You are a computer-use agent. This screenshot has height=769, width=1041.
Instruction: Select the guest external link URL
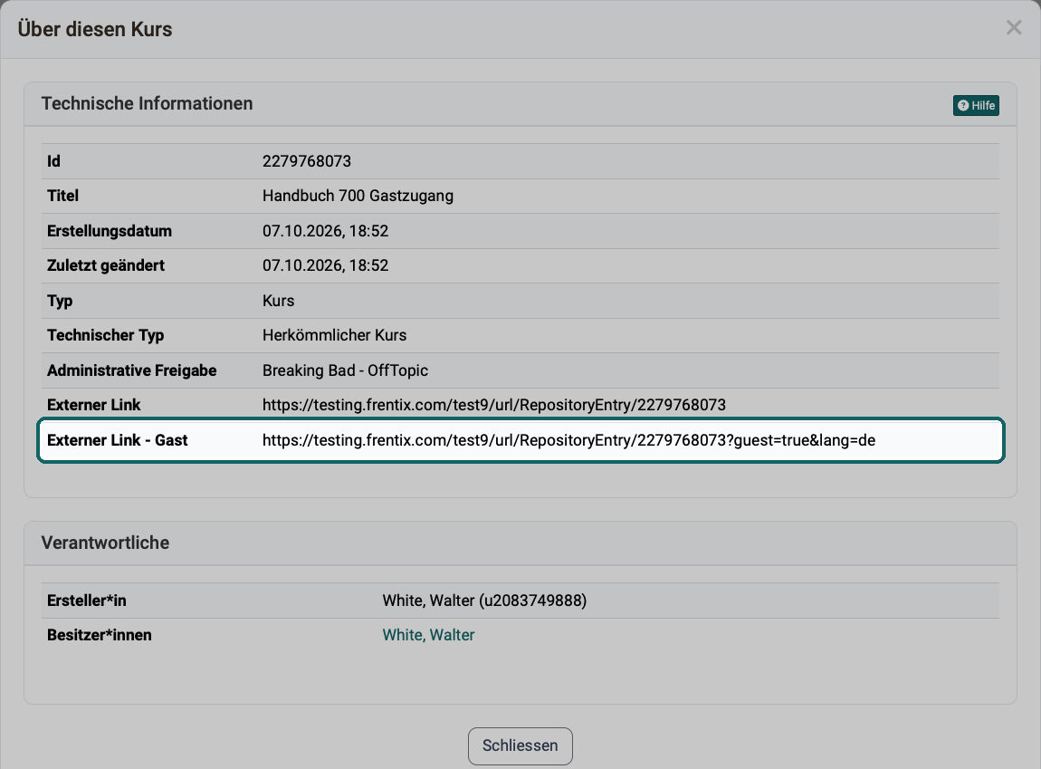(569, 440)
